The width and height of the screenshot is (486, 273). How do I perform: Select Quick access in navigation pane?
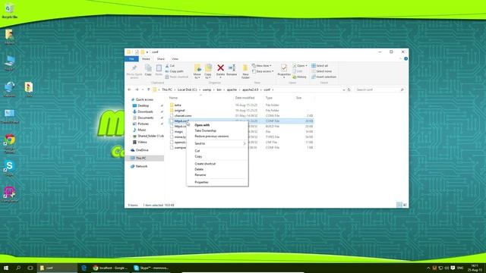click(144, 99)
